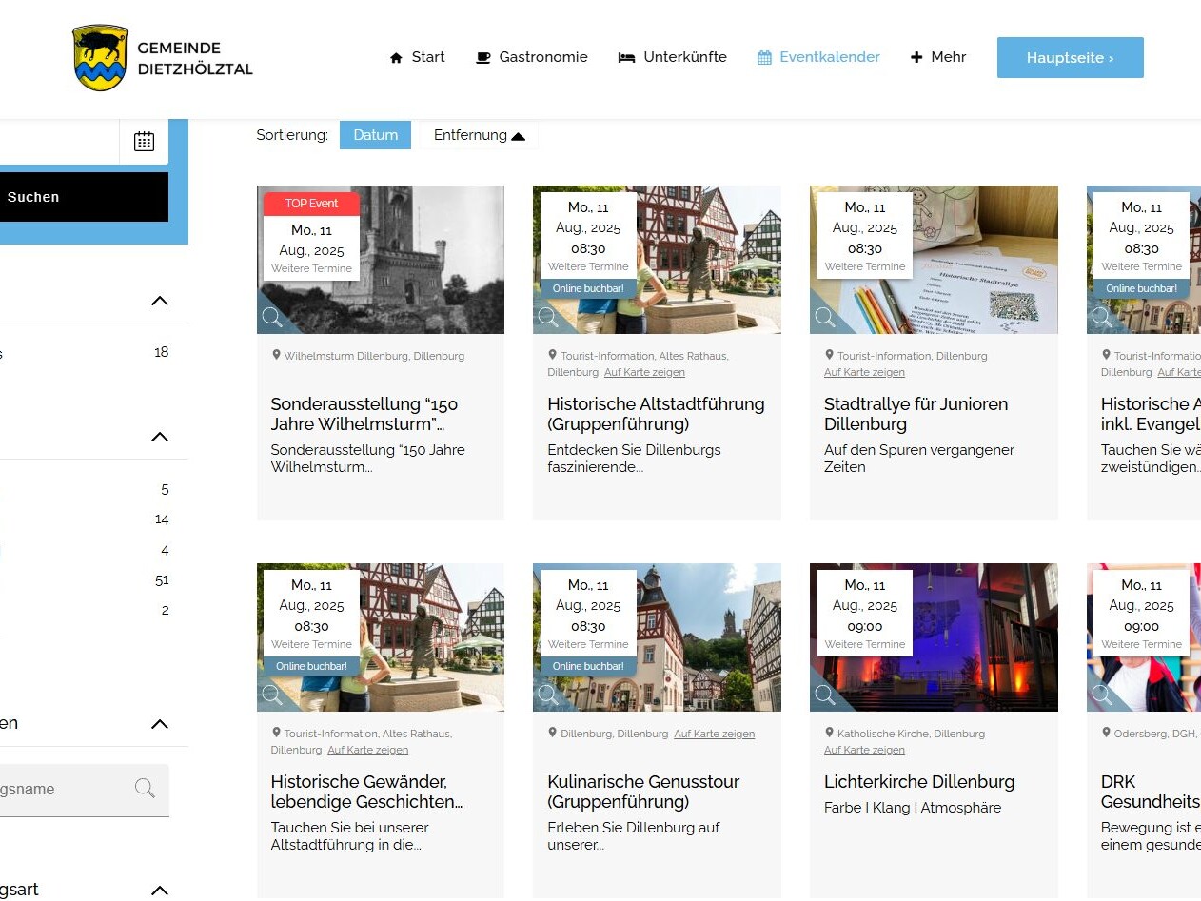Image resolution: width=1201 pixels, height=901 pixels.
Task: Collapse the second sidebar filter section with counts
Action: (160, 437)
